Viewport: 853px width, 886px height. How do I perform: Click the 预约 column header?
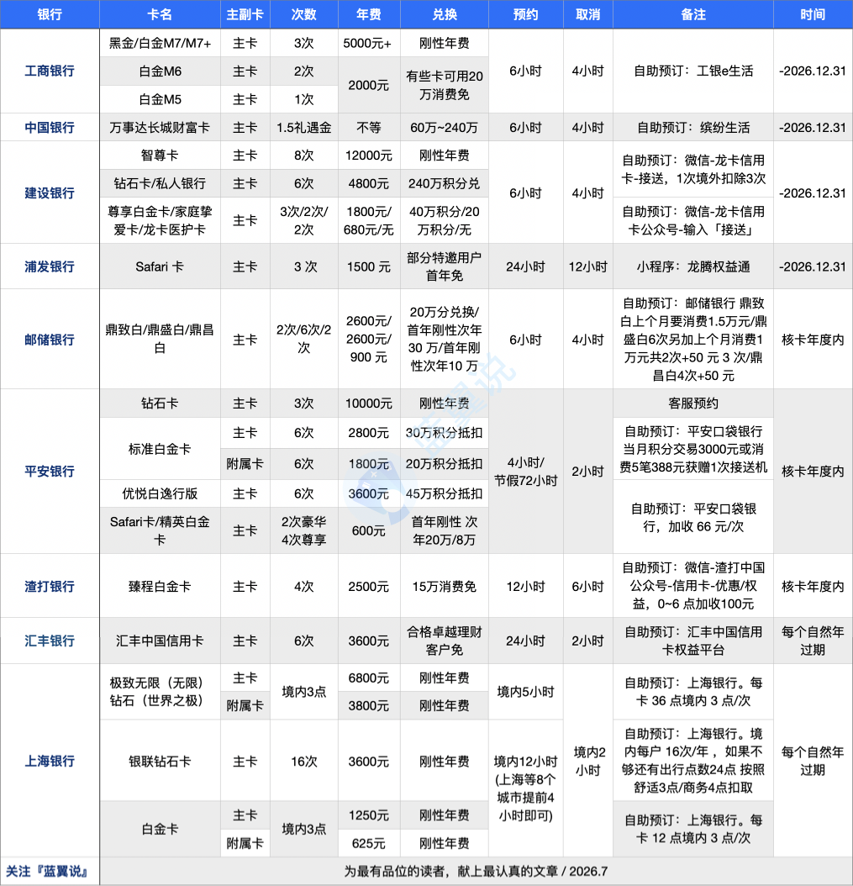(x=526, y=14)
